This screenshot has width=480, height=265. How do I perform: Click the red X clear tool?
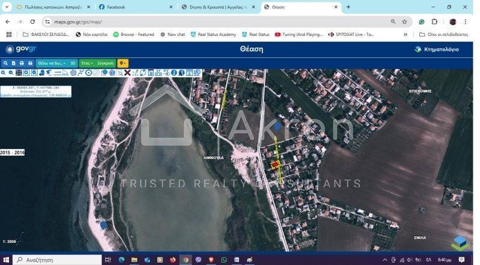coord(127,72)
